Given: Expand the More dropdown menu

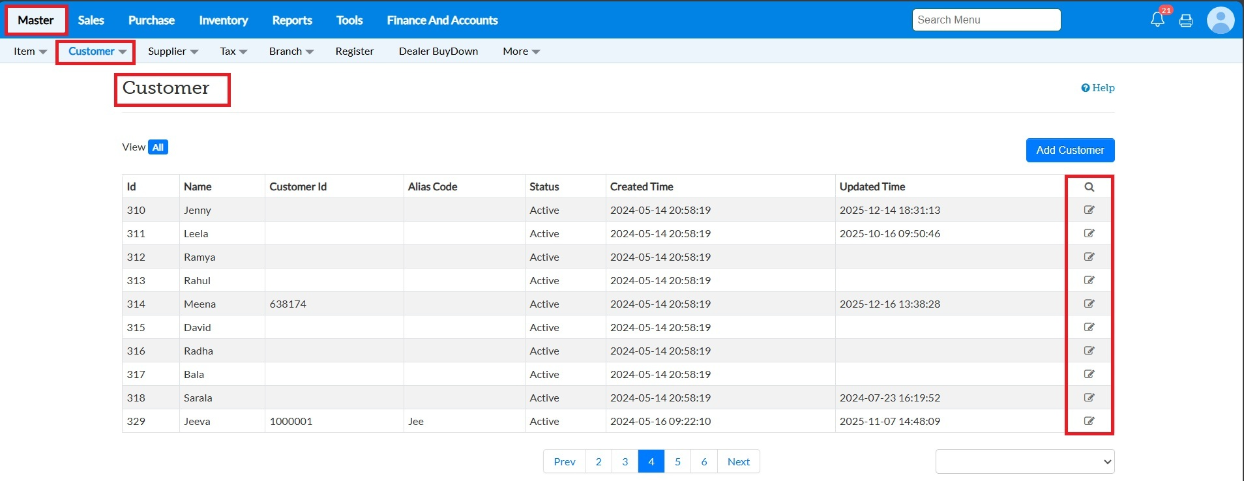Looking at the screenshot, I should coord(521,51).
